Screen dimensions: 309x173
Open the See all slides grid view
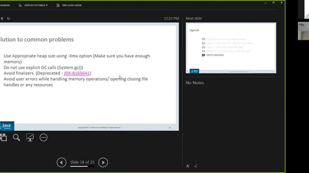3,137
